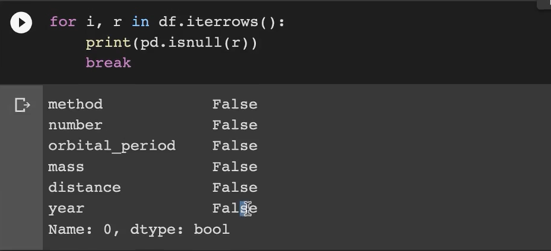
Task: Click the False value beside distance
Action: click(x=235, y=188)
